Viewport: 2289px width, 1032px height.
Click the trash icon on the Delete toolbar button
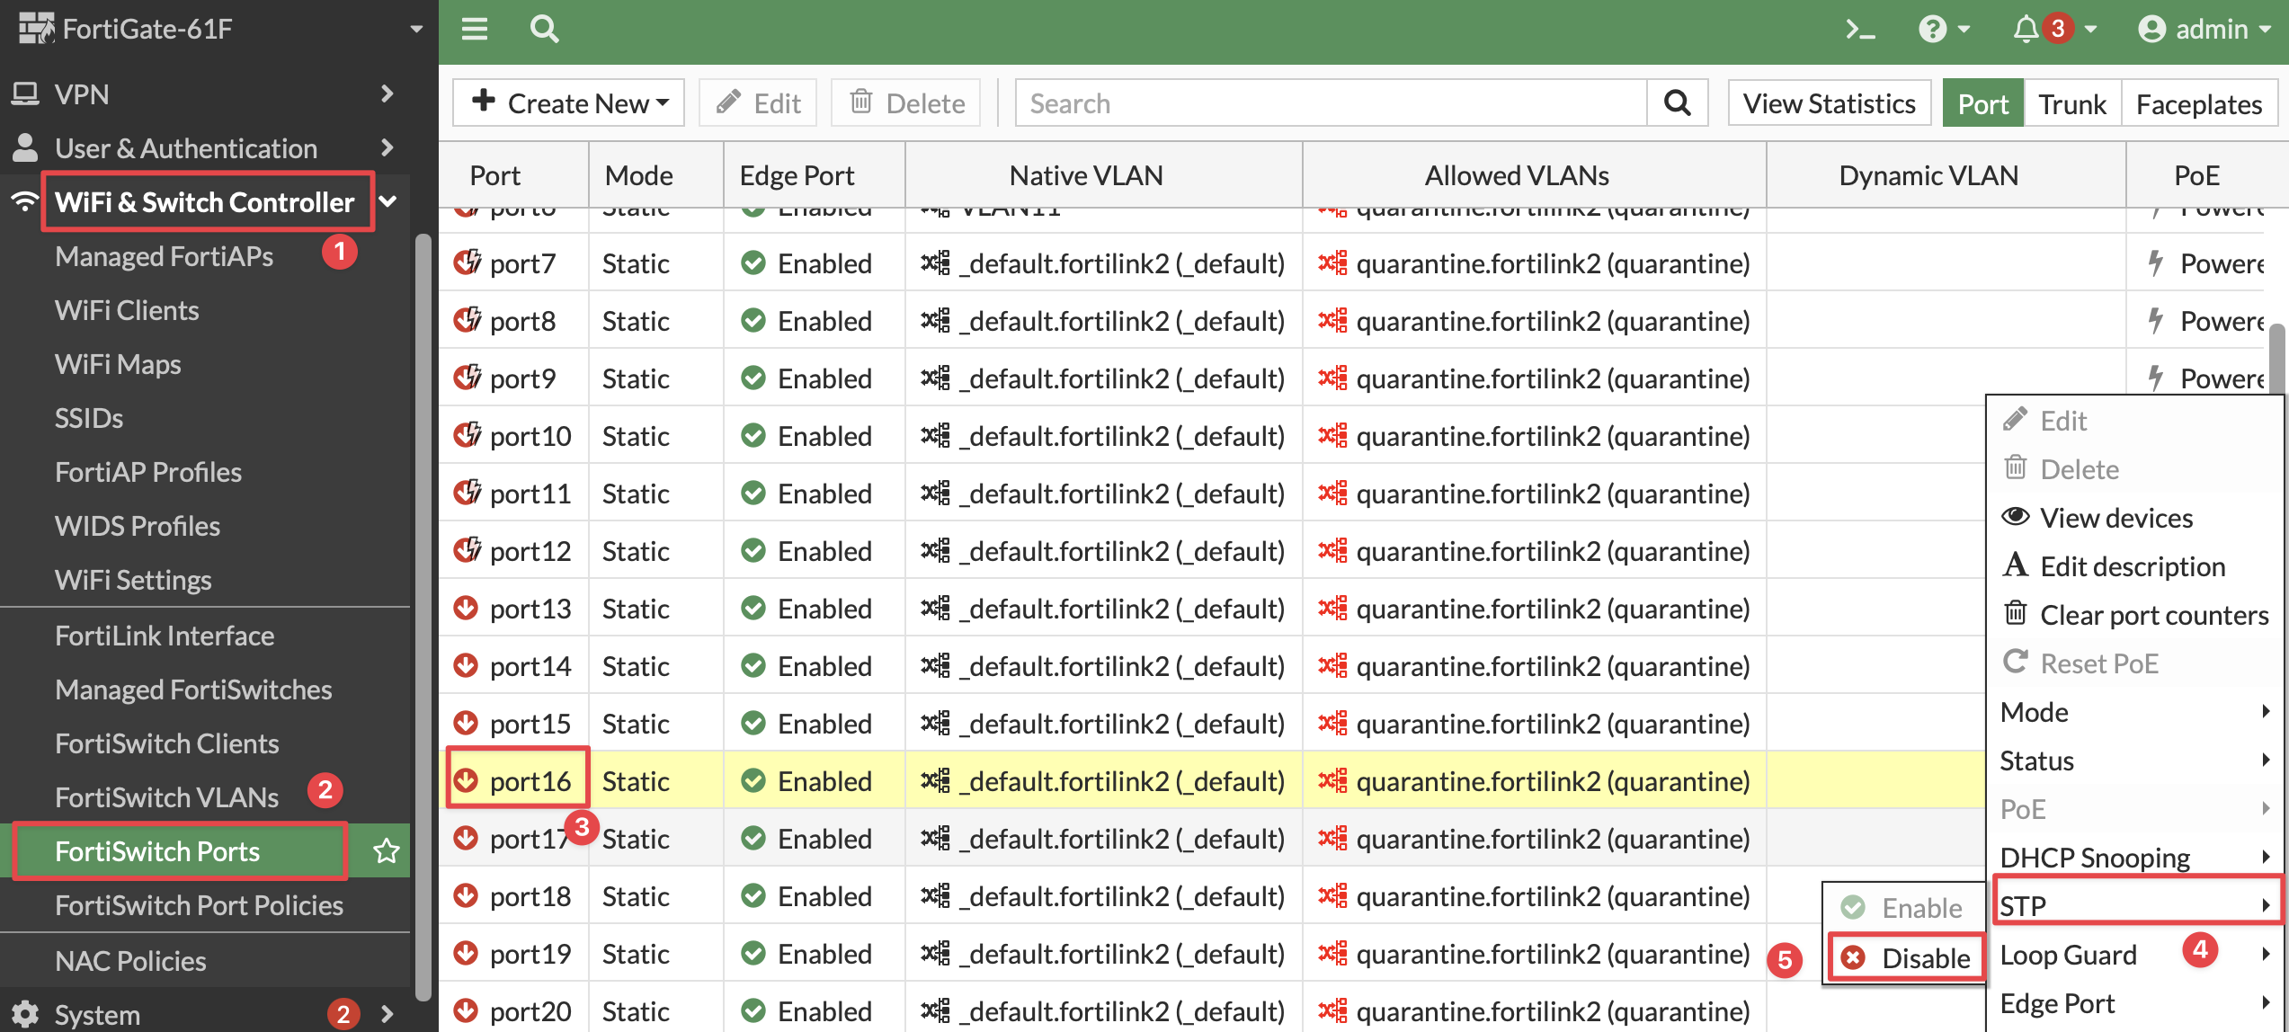coord(861,102)
